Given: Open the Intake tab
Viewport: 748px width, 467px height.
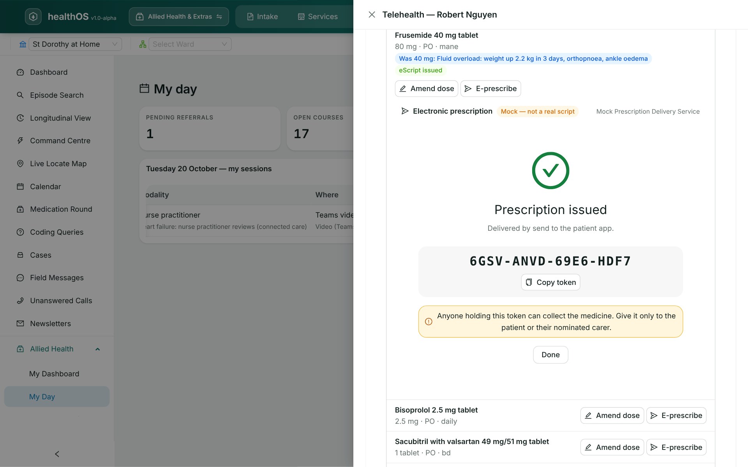Looking at the screenshot, I should pos(263,17).
